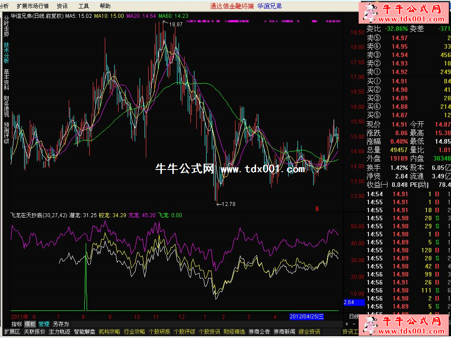
Task: Click the 蛟龙: 34.29 value
Action: (112, 215)
